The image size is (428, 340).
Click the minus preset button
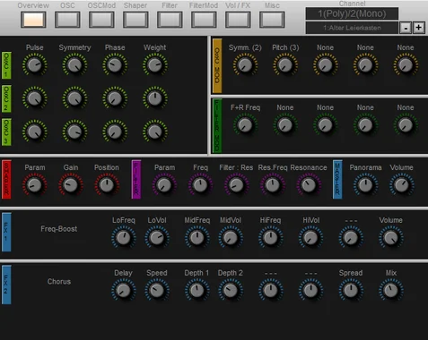click(x=406, y=28)
